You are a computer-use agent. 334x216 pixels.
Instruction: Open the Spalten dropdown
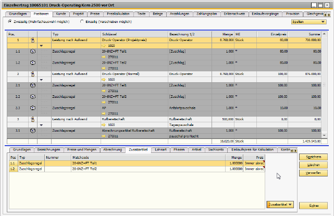(x=308, y=22)
